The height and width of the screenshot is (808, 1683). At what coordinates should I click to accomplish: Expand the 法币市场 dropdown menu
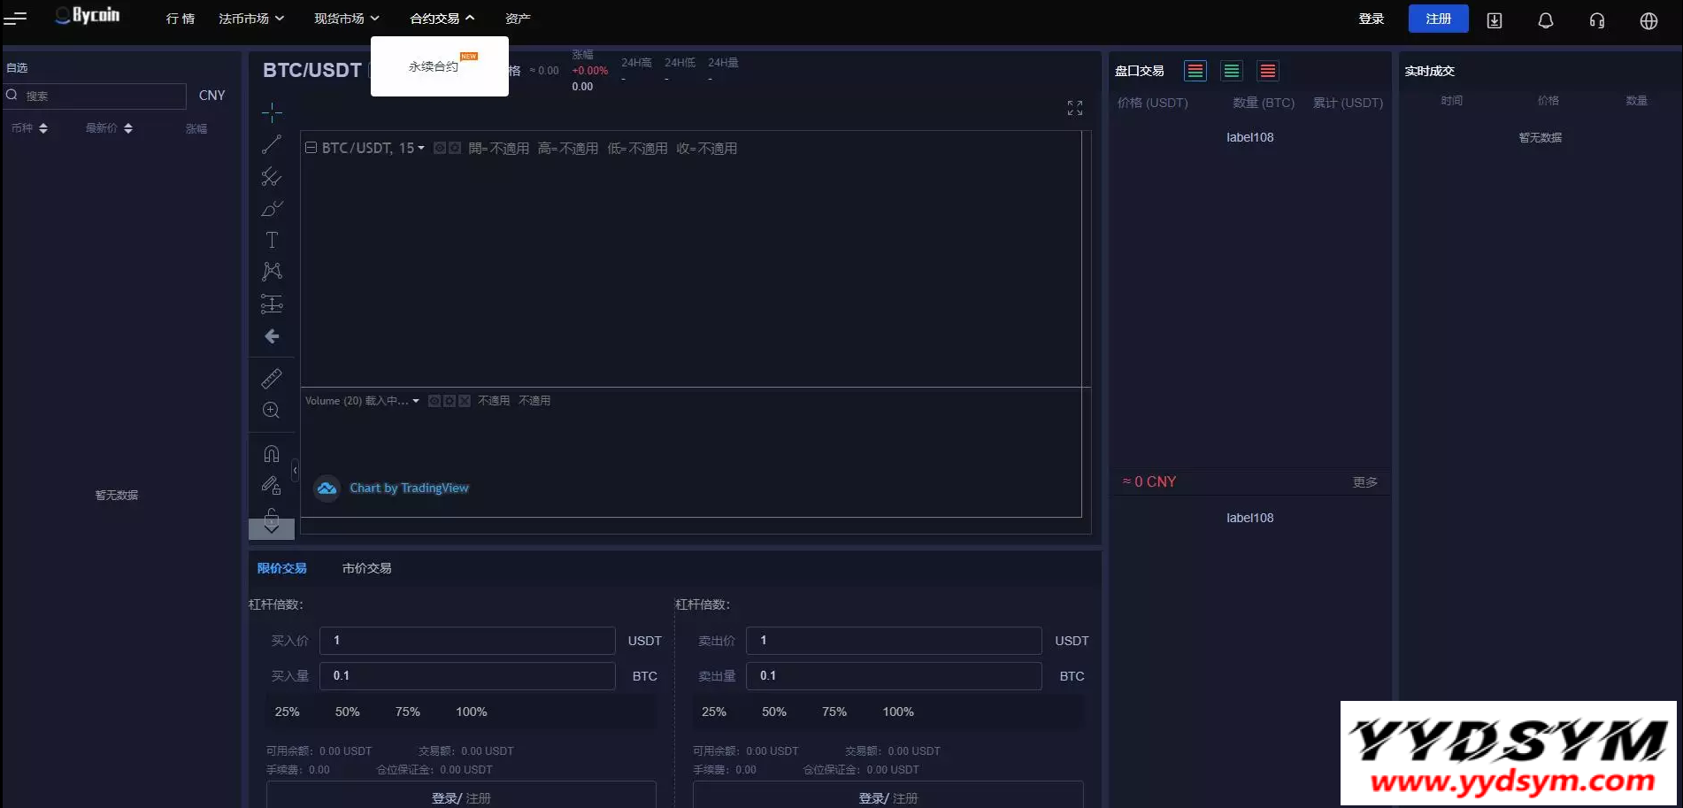(x=251, y=19)
